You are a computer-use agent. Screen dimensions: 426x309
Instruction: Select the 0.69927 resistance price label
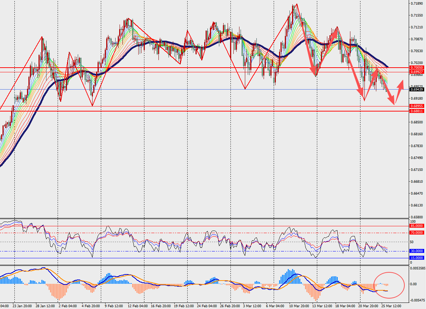click(416, 72)
